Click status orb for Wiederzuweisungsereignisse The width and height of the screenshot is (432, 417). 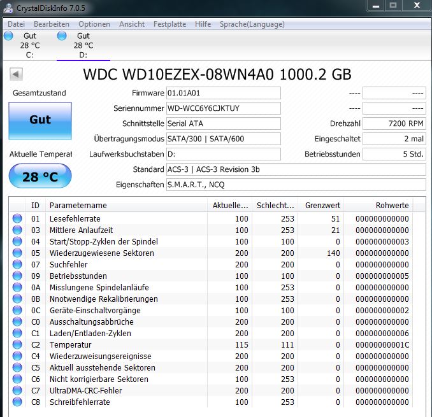17,356
